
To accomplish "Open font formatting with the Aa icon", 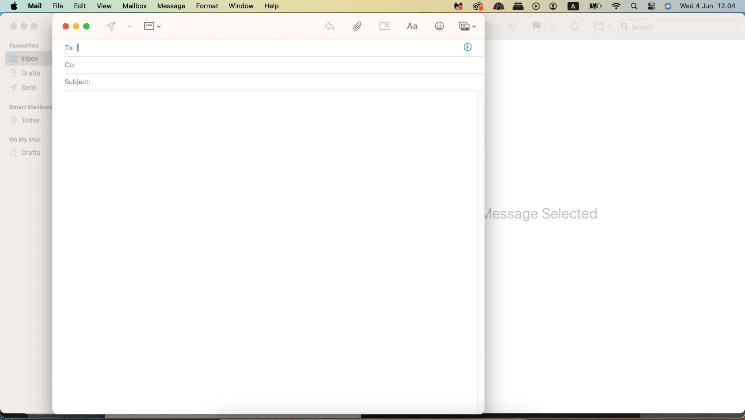I will 412,26.
